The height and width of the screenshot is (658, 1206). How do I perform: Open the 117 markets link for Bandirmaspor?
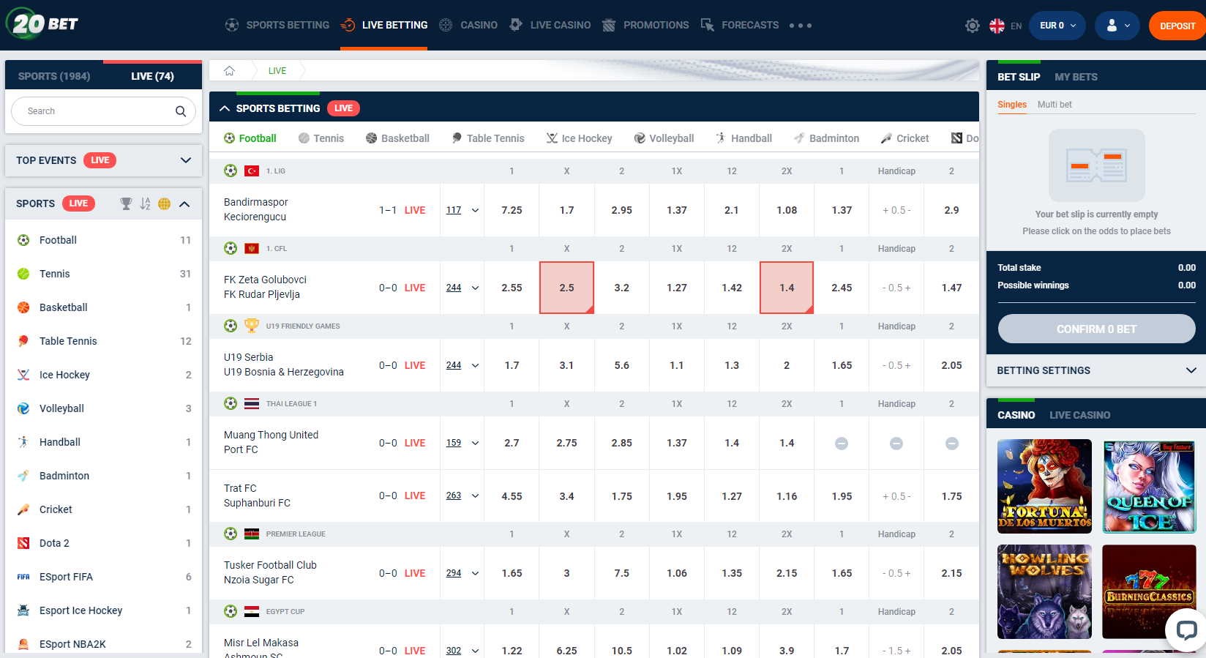pyautogui.click(x=454, y=210)
